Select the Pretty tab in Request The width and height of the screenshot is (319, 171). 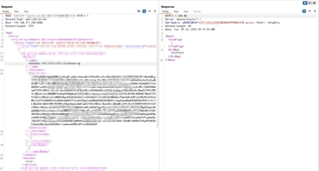click(x=6, y=11)
